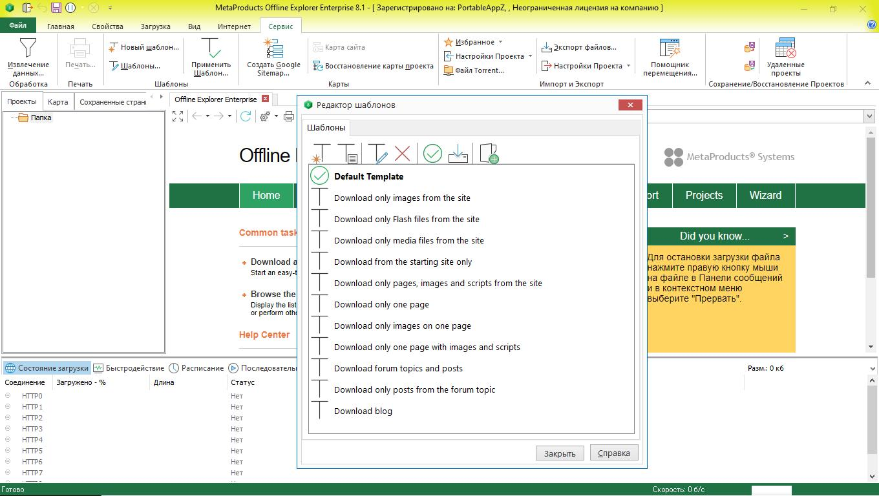This screenshot has width=879, height=496.
Task: Show the Расписание tab
Action: coord(196,368)
